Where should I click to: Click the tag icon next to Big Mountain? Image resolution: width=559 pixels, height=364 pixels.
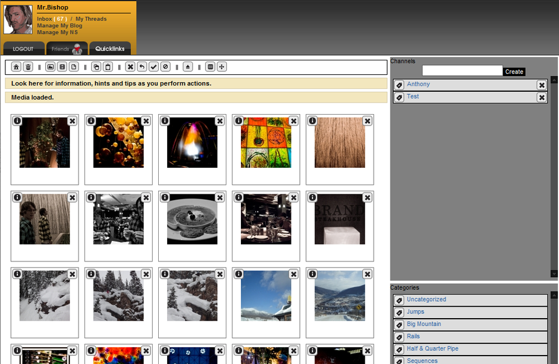click(399, 325)
